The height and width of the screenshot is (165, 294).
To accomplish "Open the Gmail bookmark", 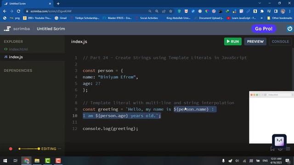I will pyautogui.click(x=61, y=18).
